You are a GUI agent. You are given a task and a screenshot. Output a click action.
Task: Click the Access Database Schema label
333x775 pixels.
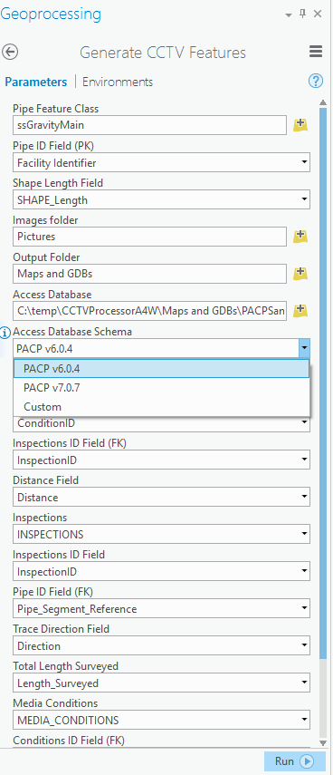pyautogui.click(x=72, y=332)
